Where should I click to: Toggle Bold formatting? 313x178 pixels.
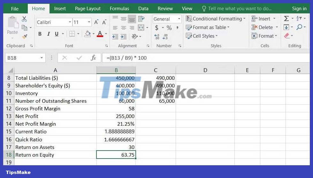[40, 34]
